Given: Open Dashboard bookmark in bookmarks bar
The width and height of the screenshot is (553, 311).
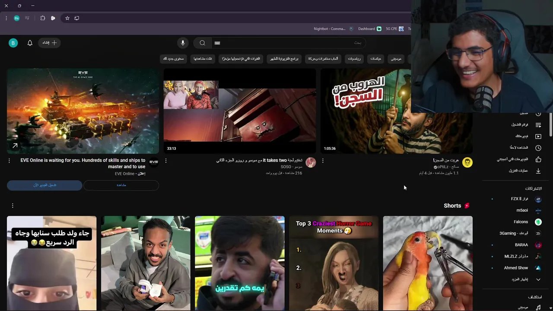Looking at the screenshot, I should coord(370,29).
